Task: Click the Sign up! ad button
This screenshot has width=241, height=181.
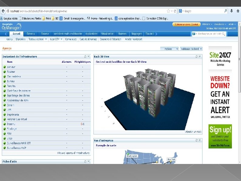Action: 220,136
